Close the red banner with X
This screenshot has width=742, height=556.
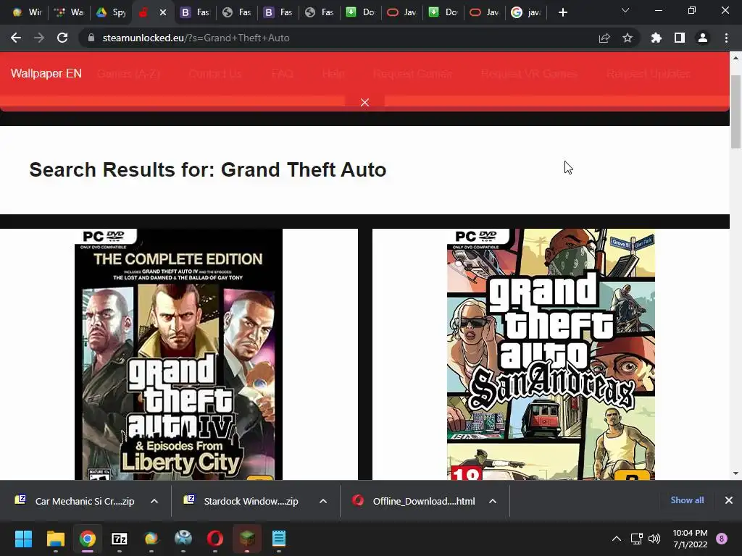click(x=364, y=103)
